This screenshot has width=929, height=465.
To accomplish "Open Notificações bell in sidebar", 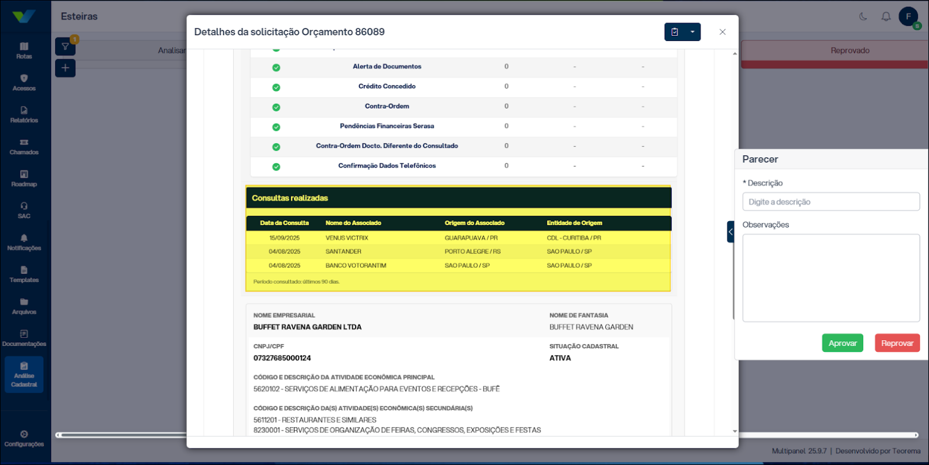I will (24, 242).
